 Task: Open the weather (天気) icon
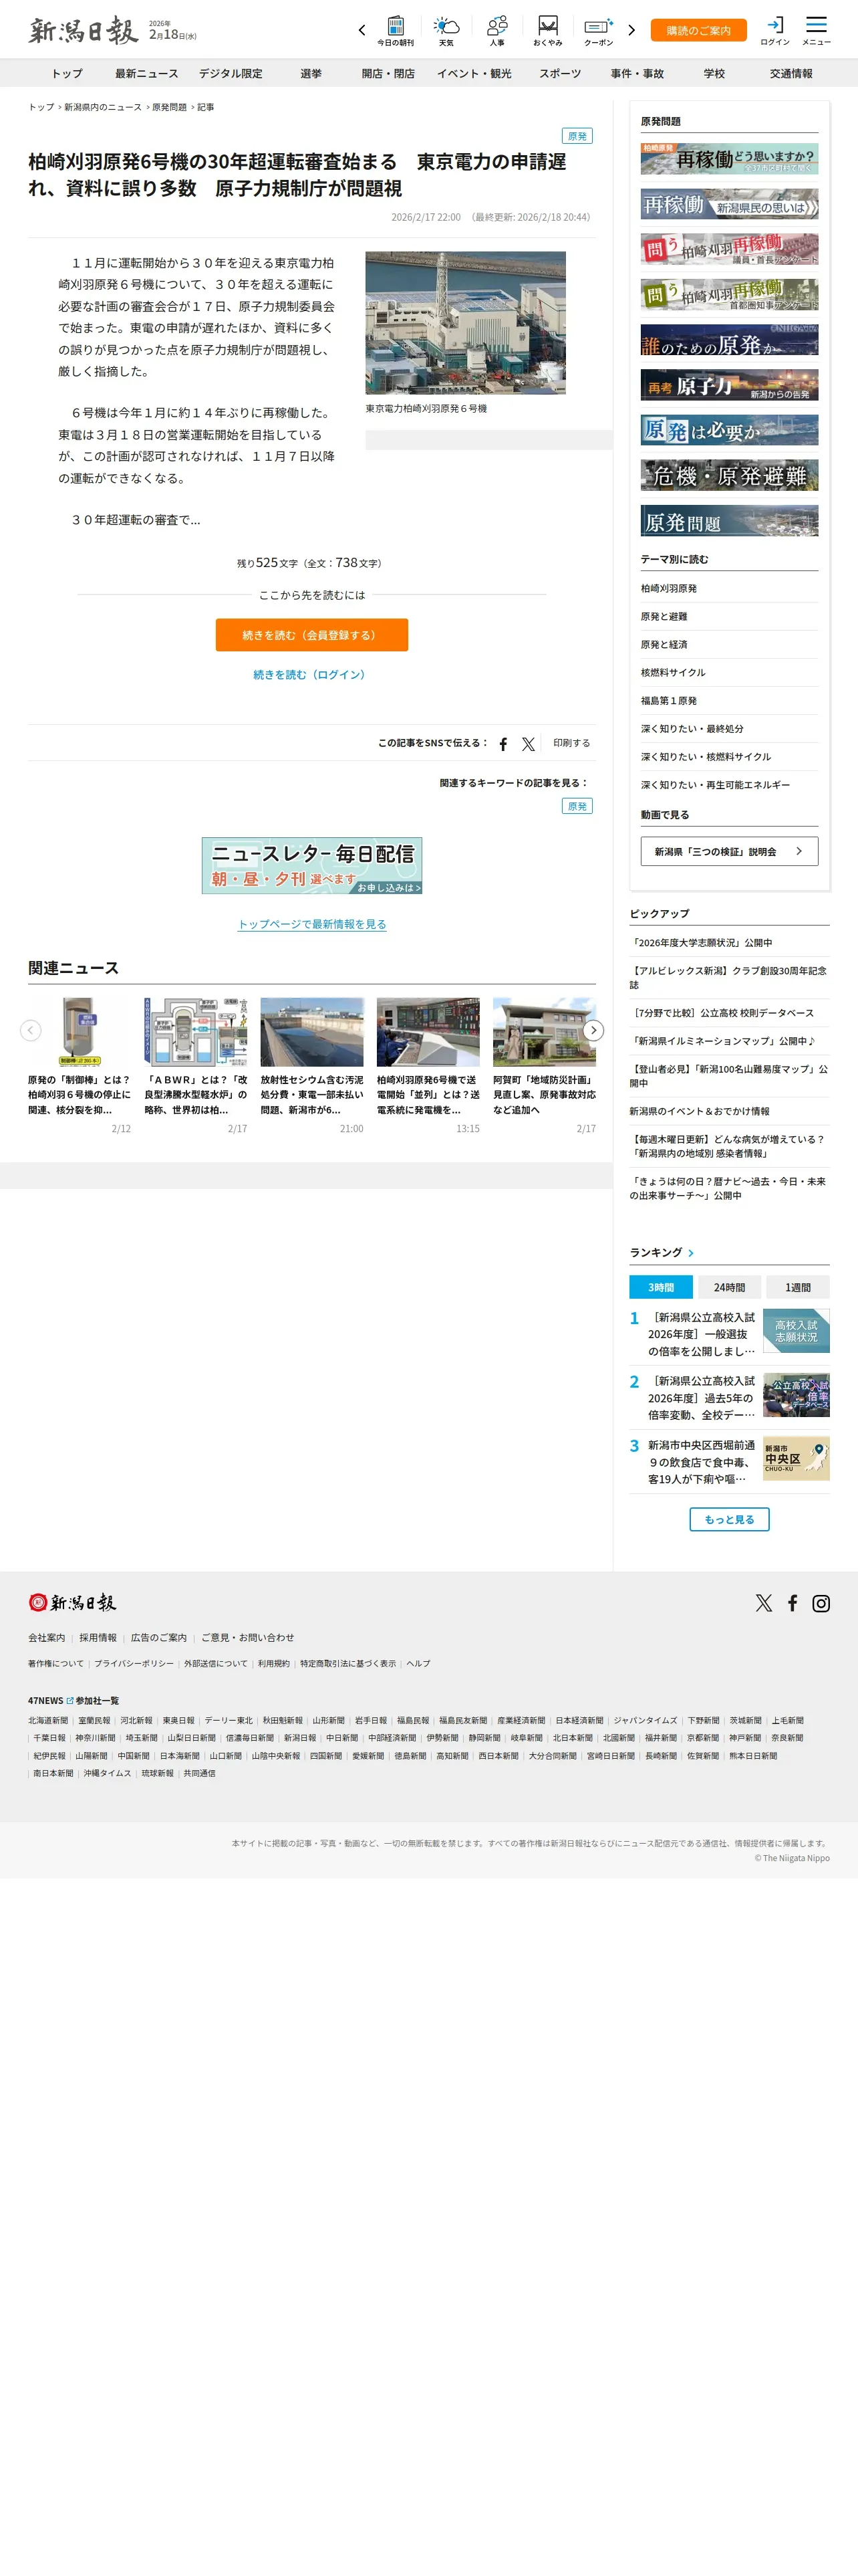446,30
